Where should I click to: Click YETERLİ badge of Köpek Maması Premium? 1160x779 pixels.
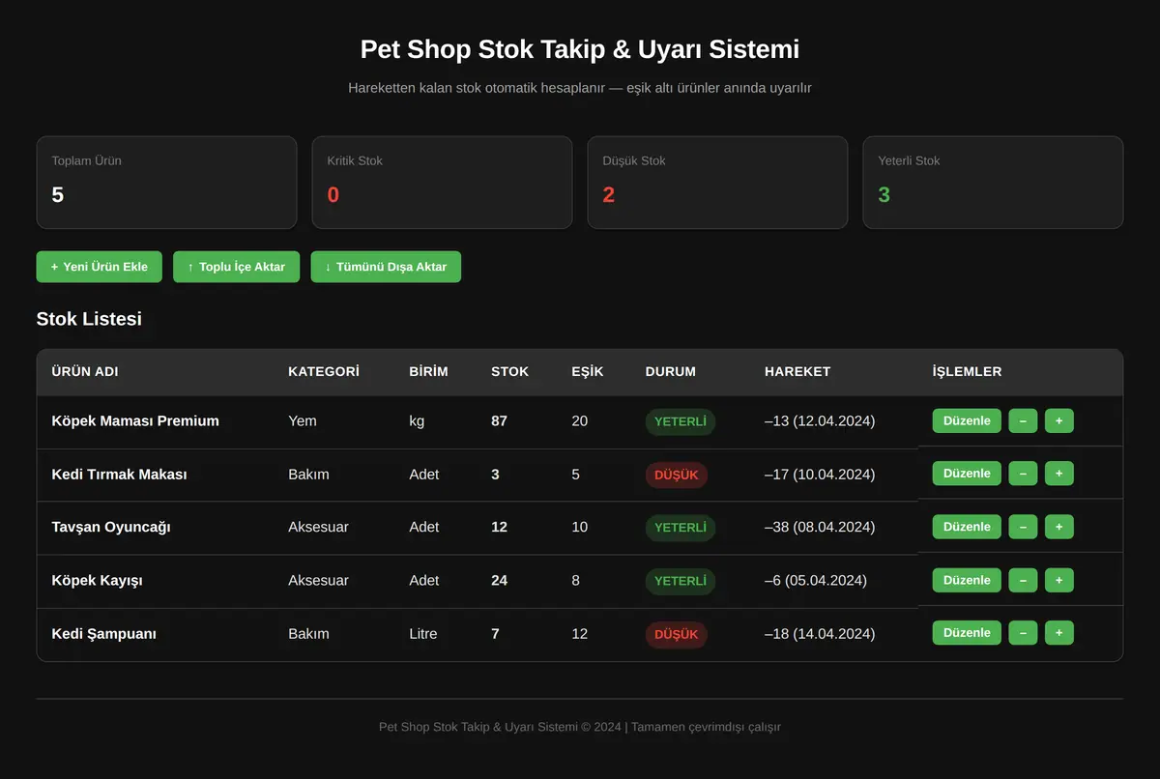click(x=681, y=421)
